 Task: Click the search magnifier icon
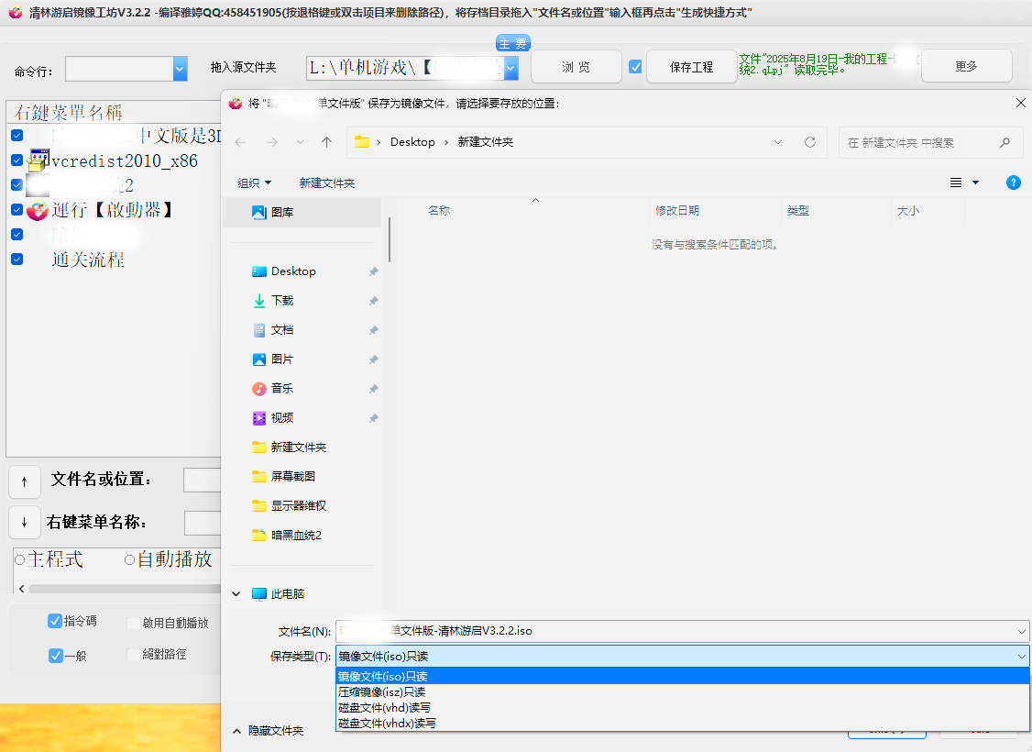pos(1005,142)
